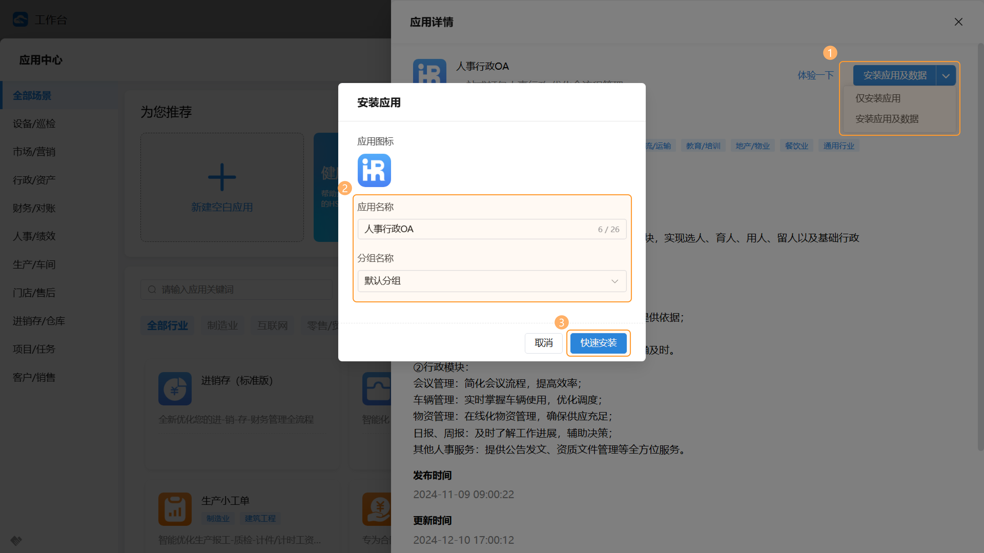Open the 进销存（标准版） app title
Image resolution: width=984 pixels, height=553 pixels.
coord(237,380)
